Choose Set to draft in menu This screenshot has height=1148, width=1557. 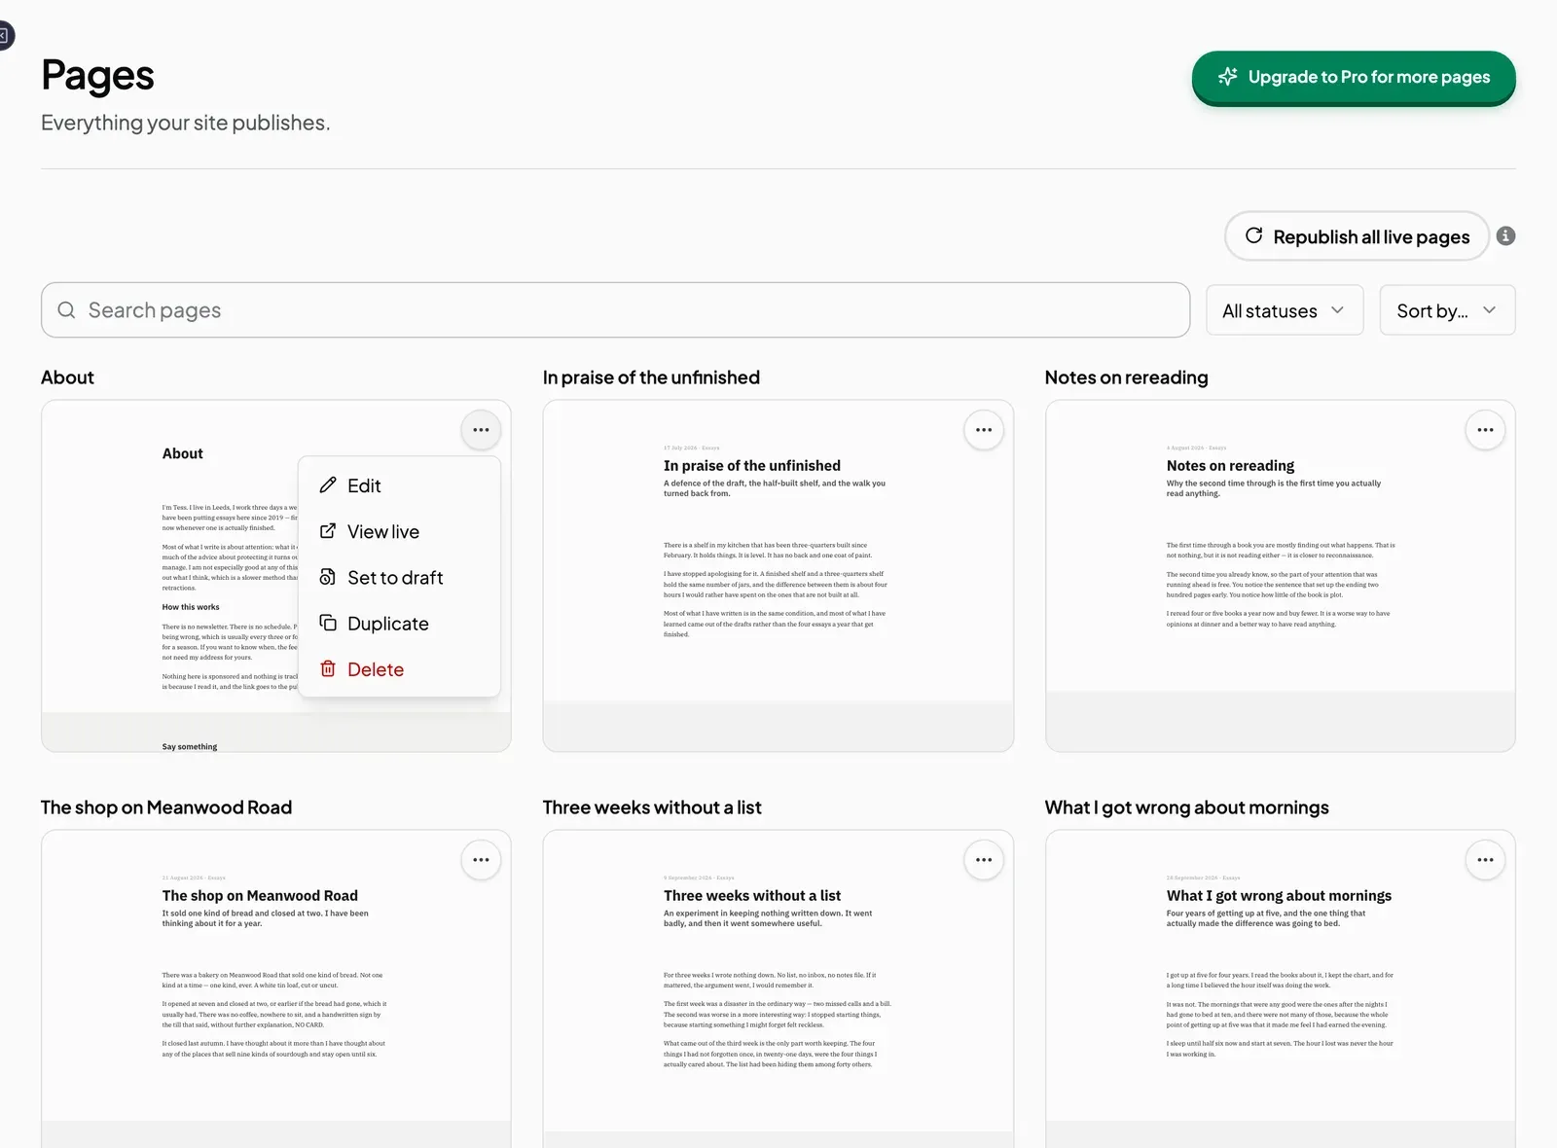coord(399,577)
